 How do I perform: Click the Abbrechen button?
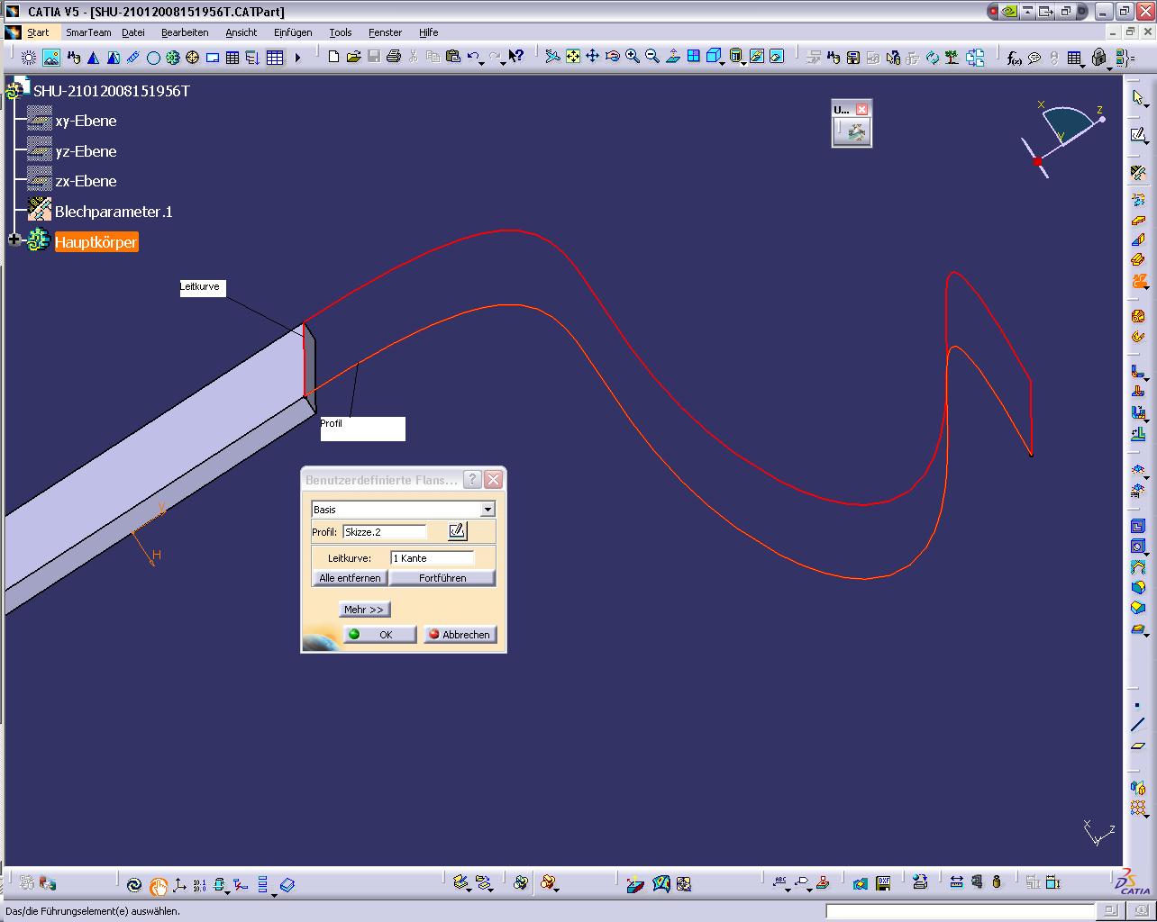tap(460, 635)
